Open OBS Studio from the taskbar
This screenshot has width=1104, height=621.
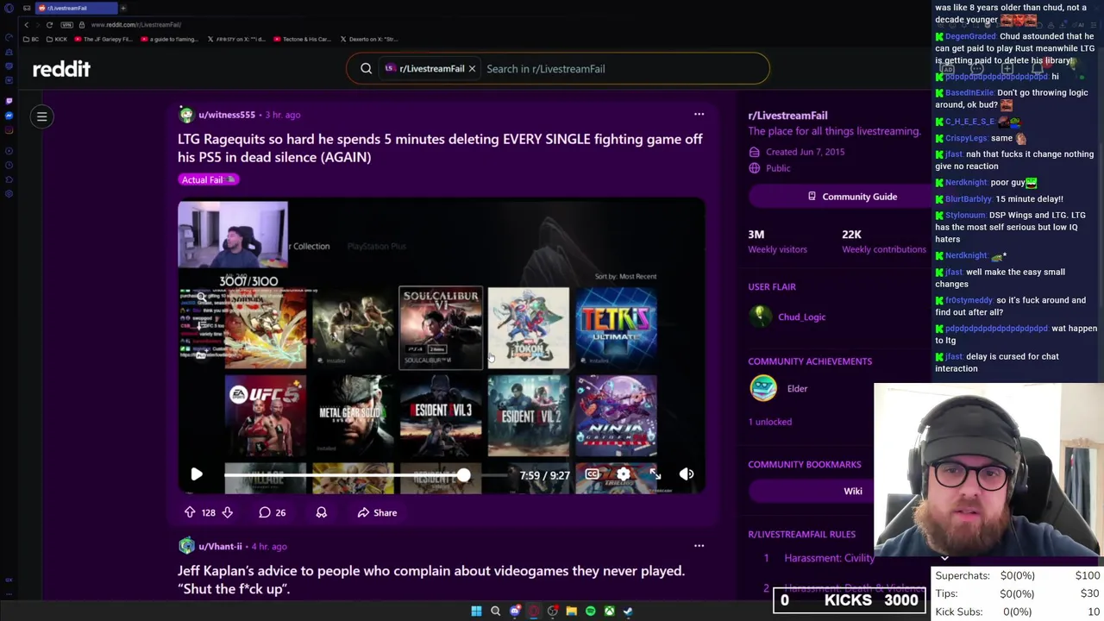tap(553, 611)
